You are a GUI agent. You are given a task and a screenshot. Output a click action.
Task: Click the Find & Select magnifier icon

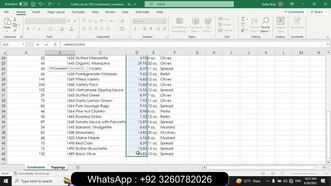[x=265, y=21]
